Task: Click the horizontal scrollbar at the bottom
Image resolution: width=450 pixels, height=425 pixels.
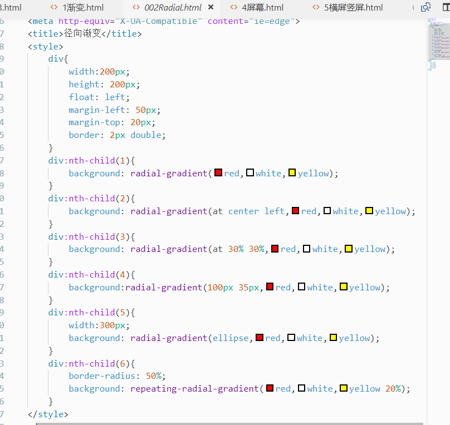Action: [229, 423]
